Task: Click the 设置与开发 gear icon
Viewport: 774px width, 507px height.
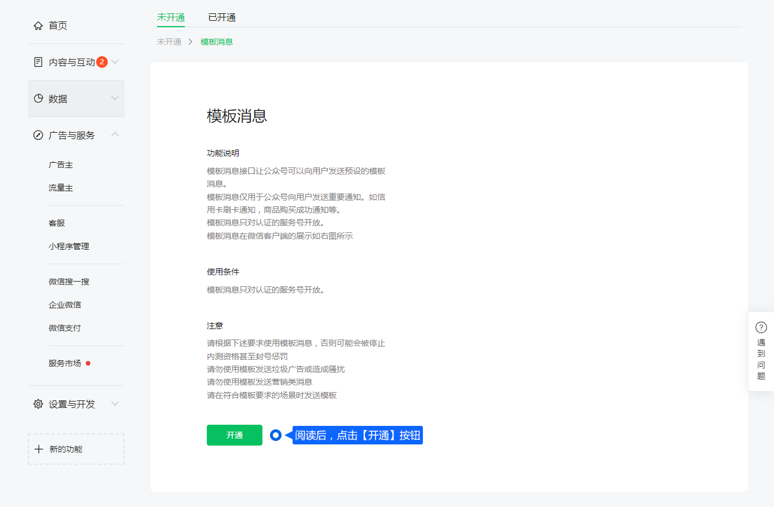Action: coord(38,404)
